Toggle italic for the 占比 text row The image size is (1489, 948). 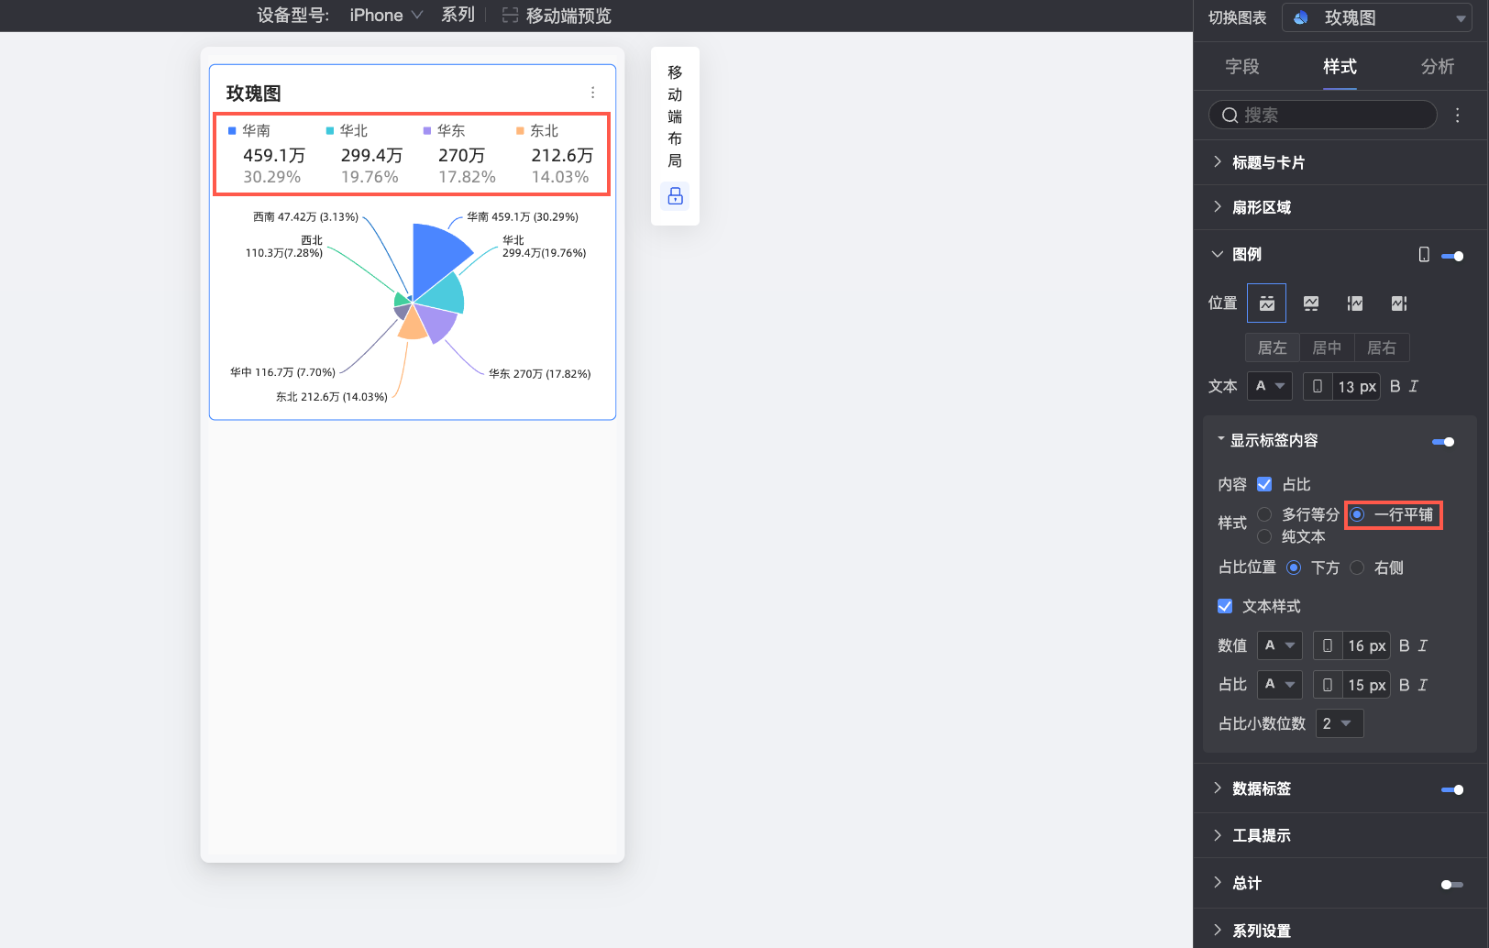pyautogui.click(x=1422, y=685)
